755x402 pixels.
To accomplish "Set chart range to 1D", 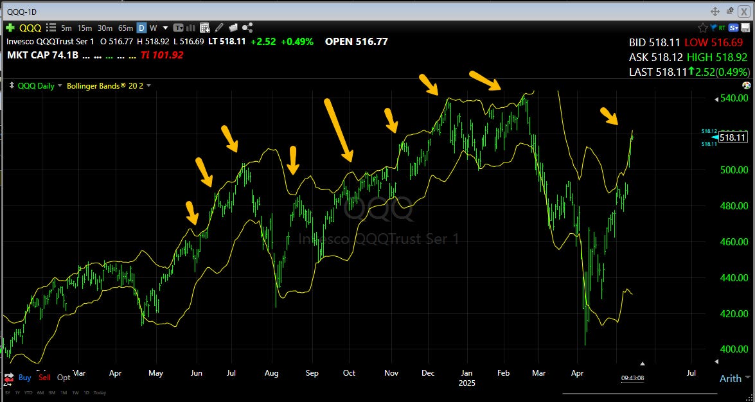I will point(87,393).
